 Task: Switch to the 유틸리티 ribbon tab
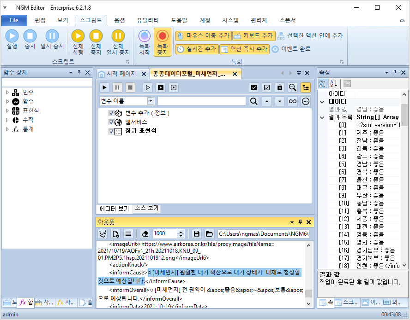pos(147,20)
